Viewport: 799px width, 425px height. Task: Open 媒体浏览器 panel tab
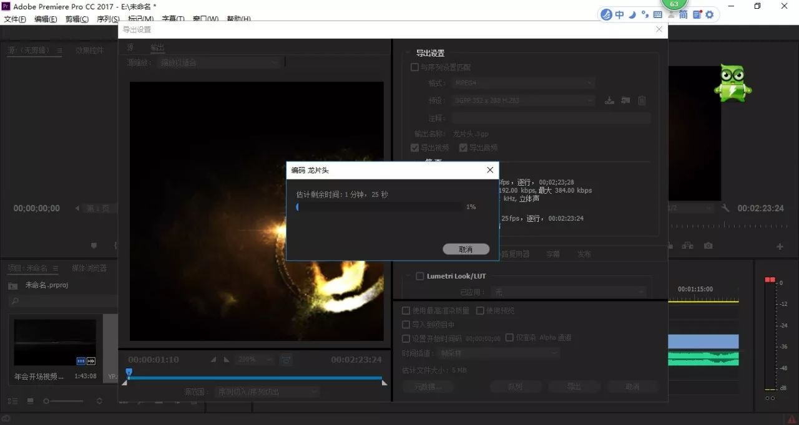89,268
